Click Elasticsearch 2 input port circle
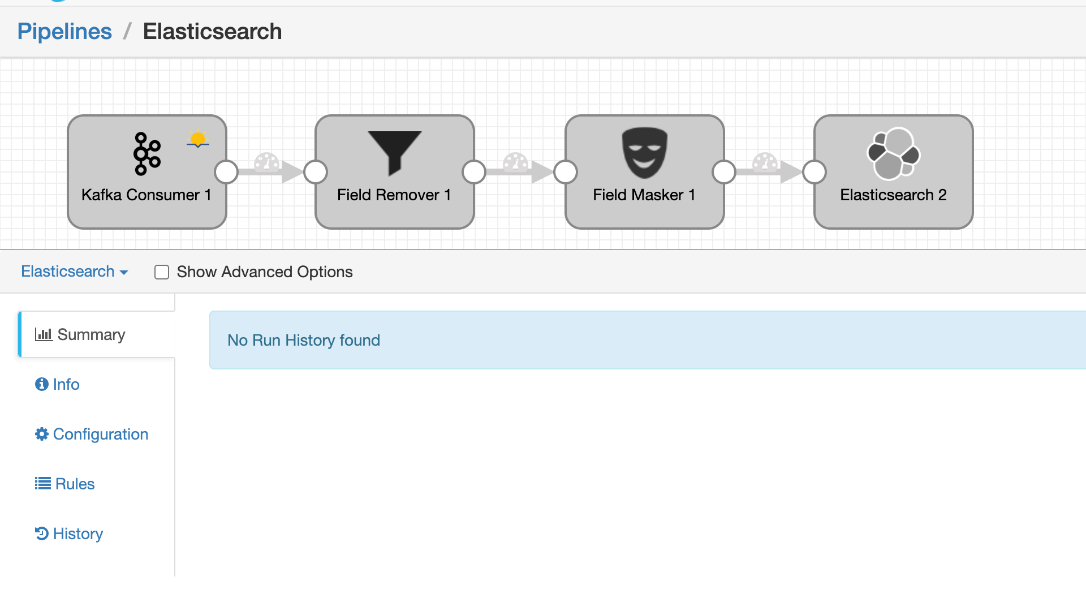The height and width of the screenshot is (594, 1086). tap(815, 172)
